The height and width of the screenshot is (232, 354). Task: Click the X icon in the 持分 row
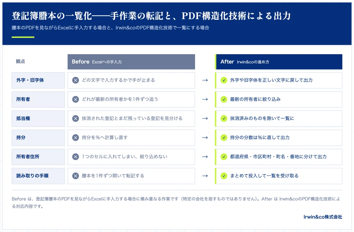(76, 138)
